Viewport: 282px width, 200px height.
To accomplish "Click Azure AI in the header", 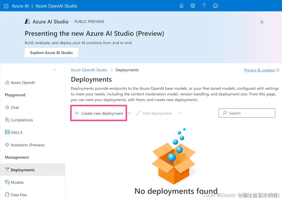I will pos(20,6).
